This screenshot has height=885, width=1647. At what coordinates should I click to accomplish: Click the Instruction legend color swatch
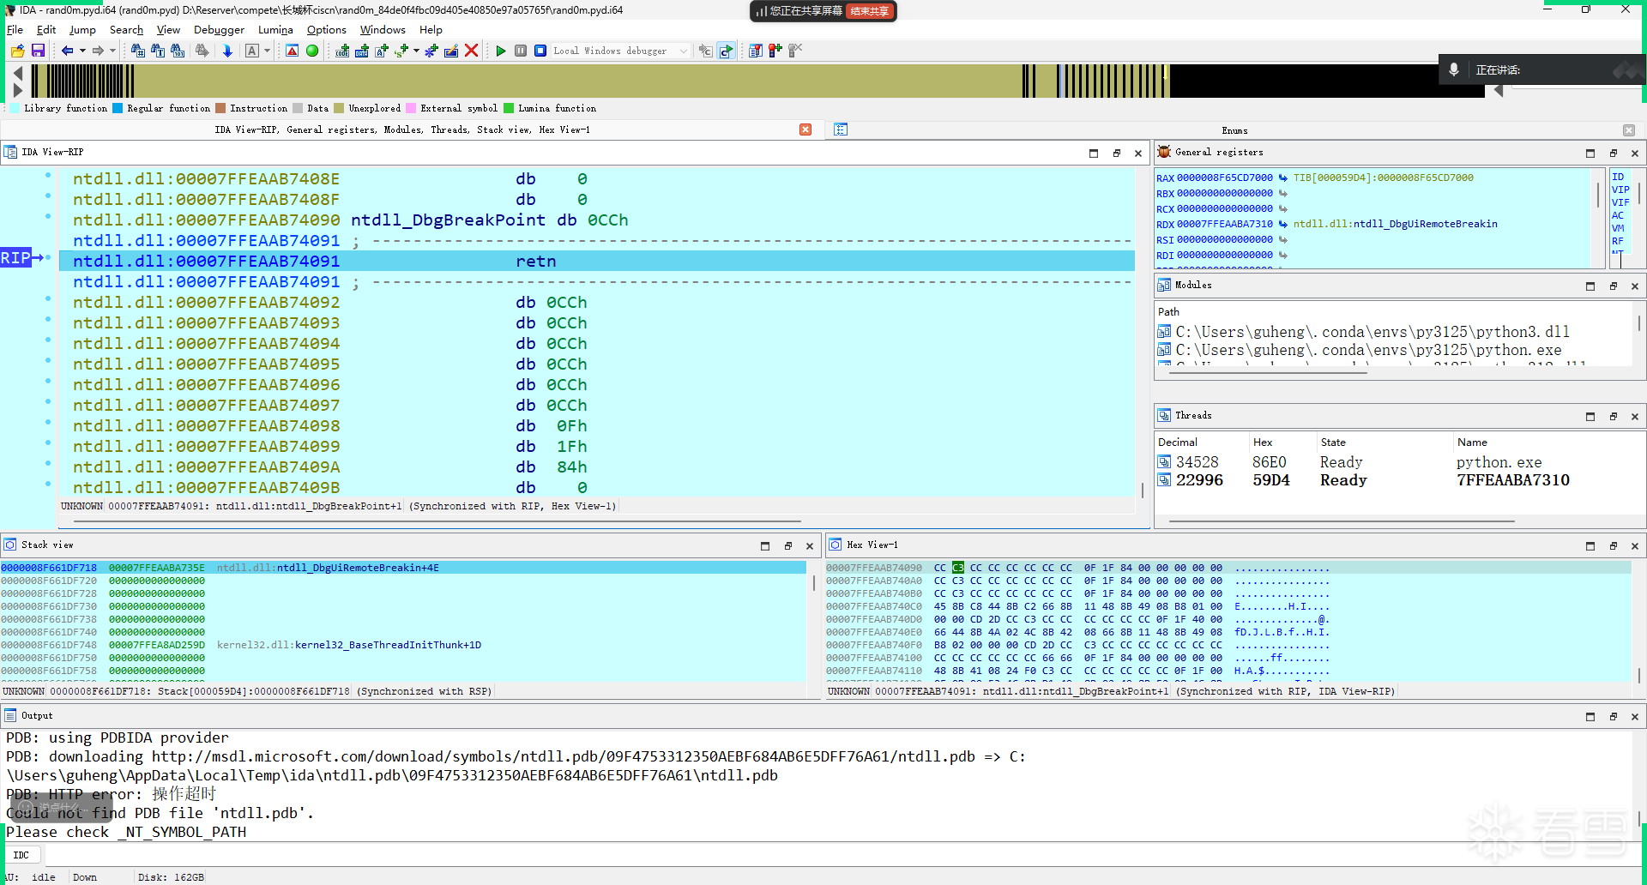point(220,108)
